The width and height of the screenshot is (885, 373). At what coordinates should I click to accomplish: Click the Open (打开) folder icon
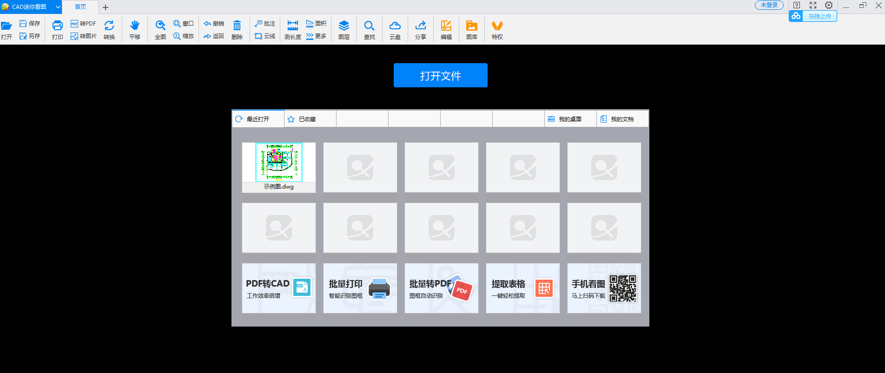(x=7, y=26)
